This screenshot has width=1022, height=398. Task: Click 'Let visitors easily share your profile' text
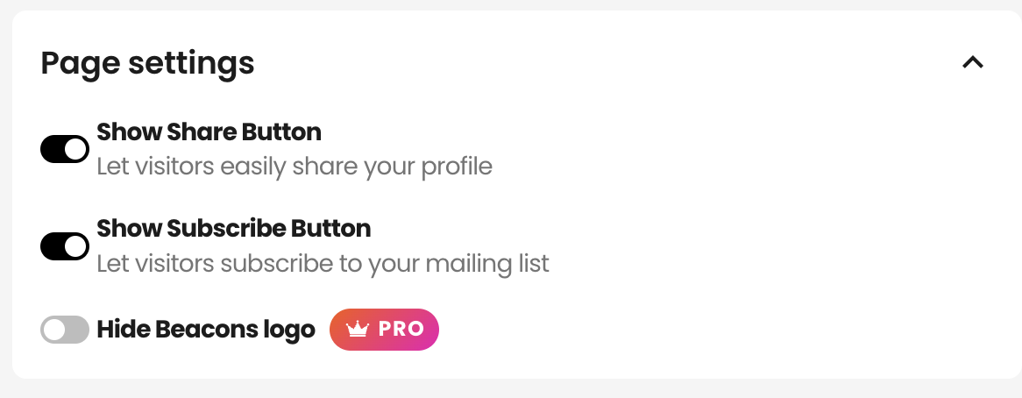(x=294, y=167)
